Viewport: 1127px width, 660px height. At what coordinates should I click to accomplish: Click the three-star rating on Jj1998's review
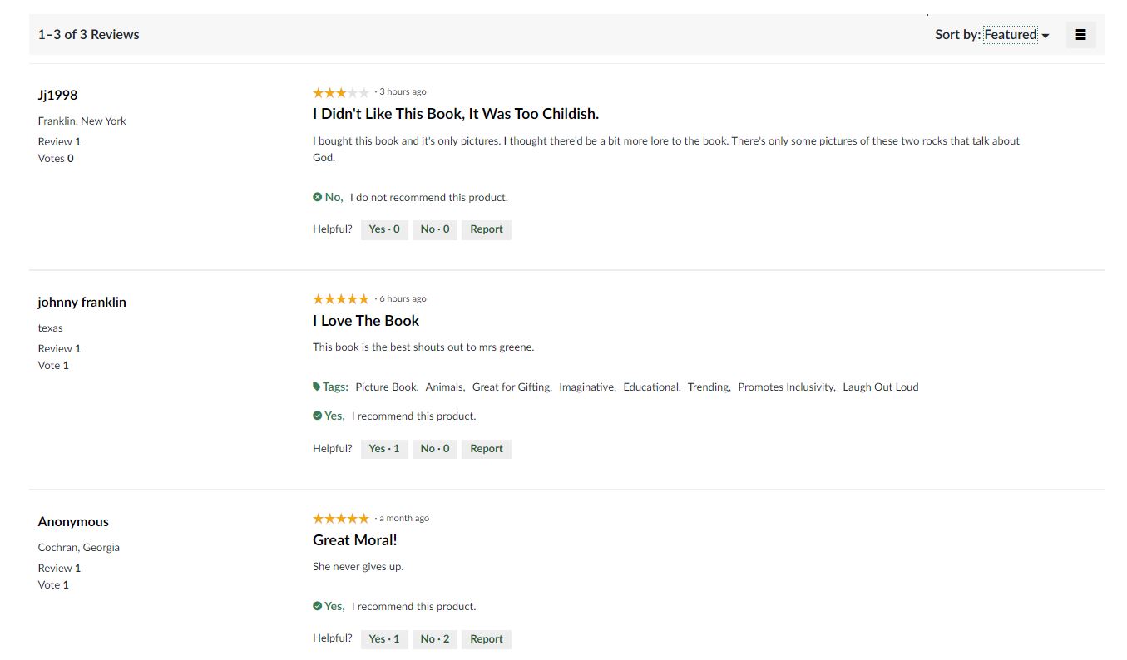(340, 92)
